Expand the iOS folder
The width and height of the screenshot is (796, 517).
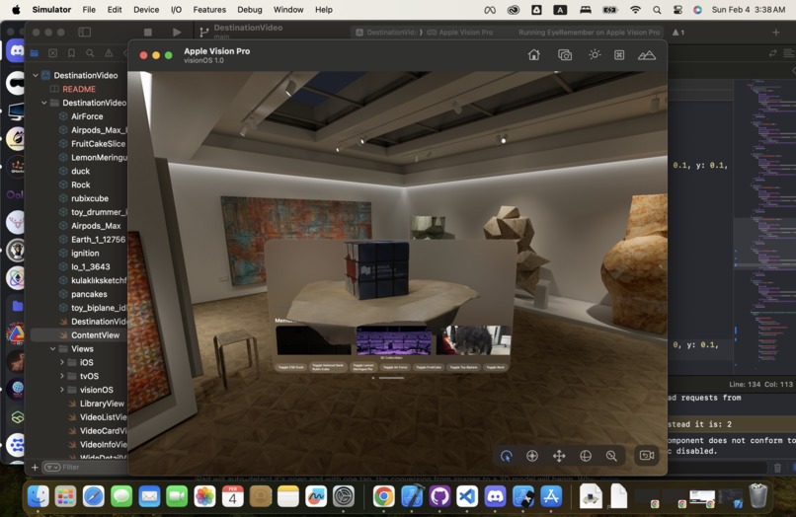[x=62, y=362]
